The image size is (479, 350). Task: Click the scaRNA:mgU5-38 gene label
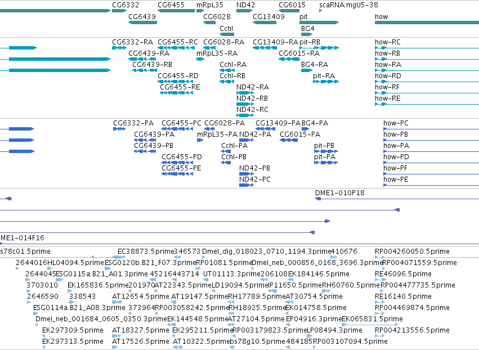(x=348, y=5)
